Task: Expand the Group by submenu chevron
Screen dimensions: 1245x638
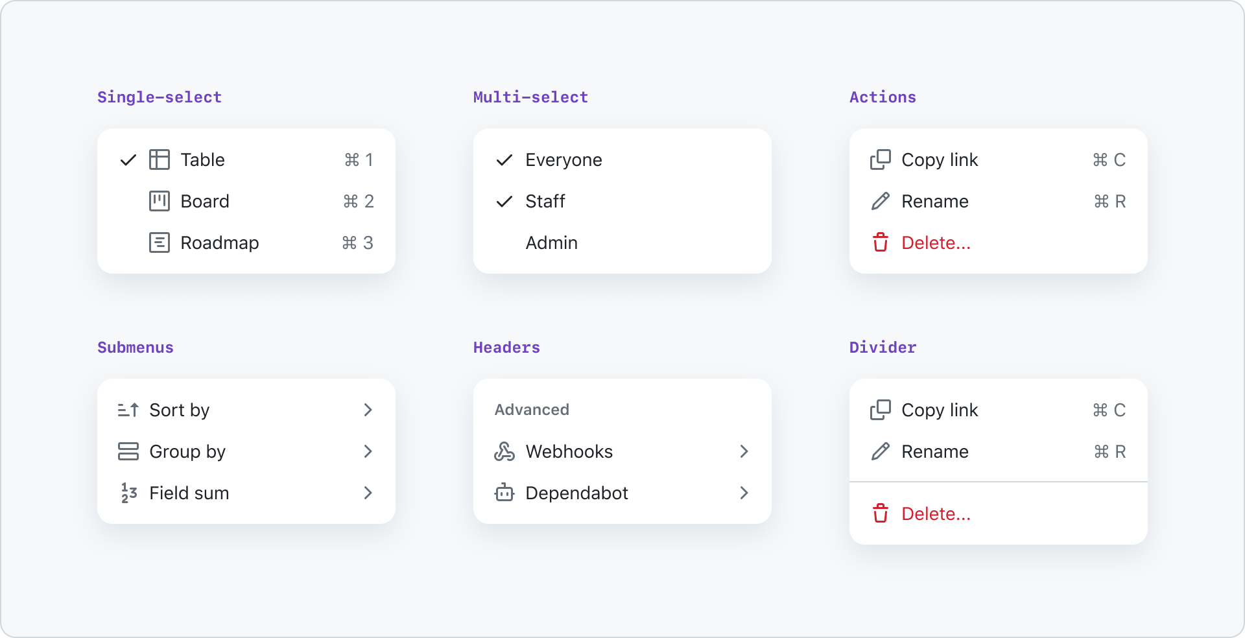Action: click(368, 451)
